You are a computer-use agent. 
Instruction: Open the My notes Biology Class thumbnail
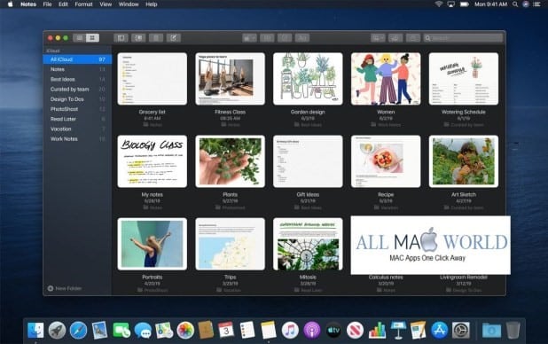pos(152,161)
